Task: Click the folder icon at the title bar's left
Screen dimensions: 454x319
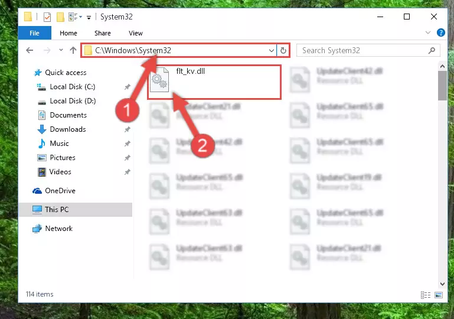Action: click(x=28, y=17)
